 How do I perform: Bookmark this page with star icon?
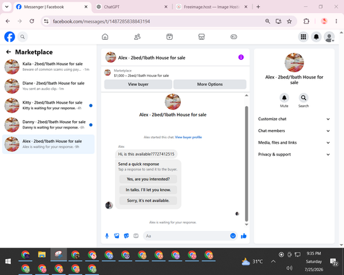[x=289, y=21]
